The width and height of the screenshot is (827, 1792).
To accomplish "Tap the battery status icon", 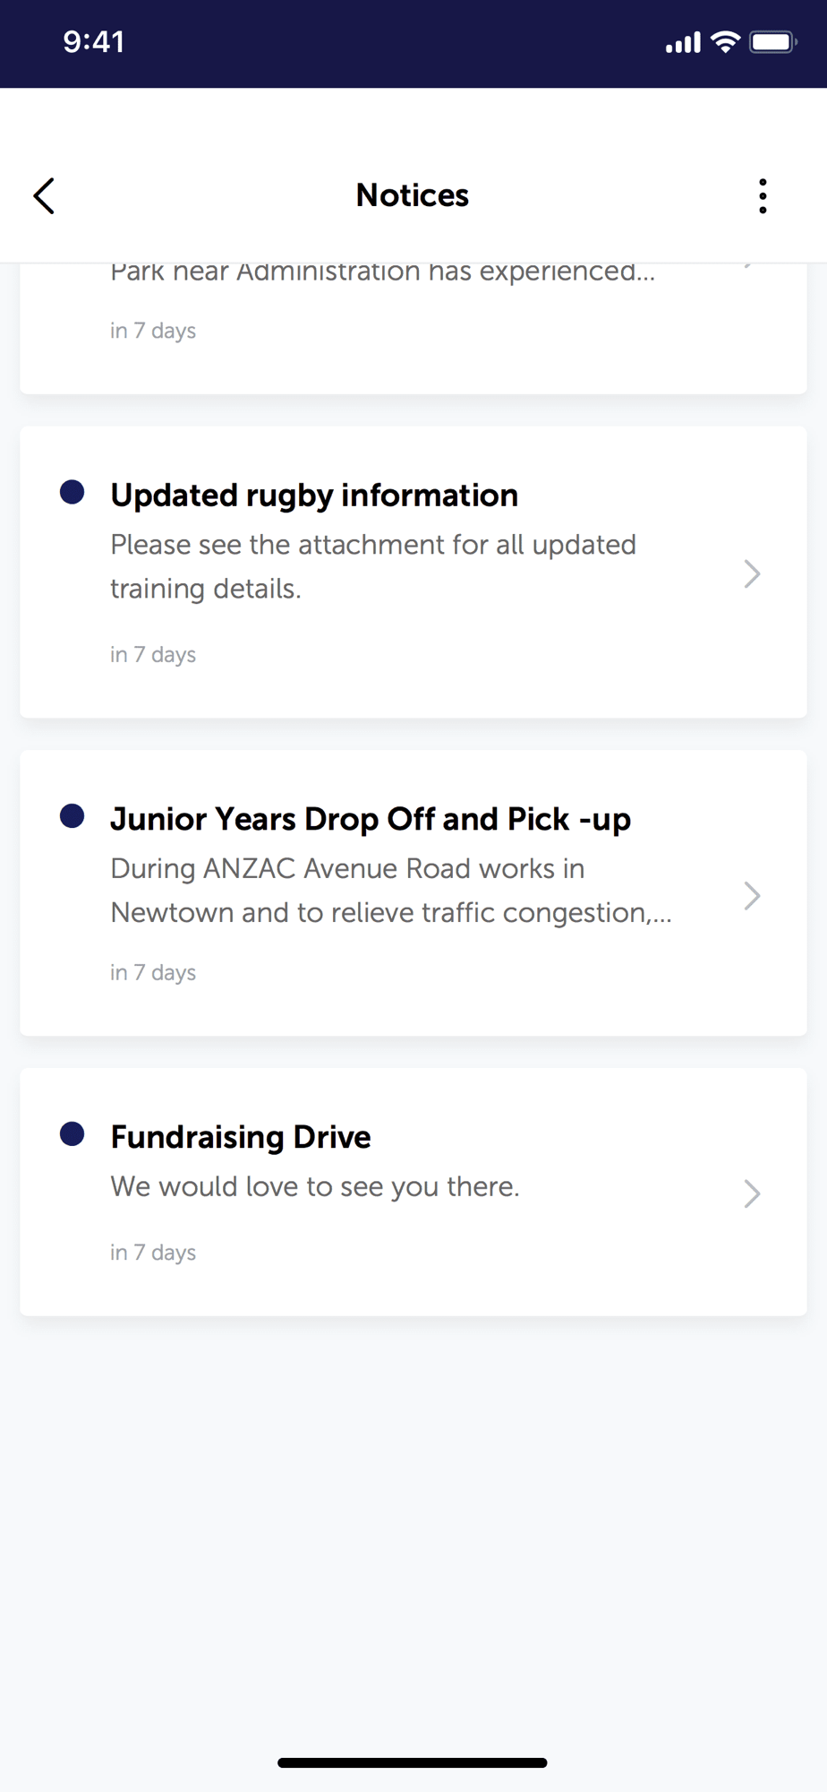I will click(772, 42).
